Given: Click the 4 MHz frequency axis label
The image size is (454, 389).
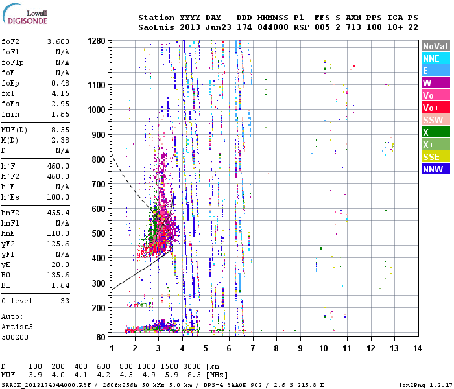Looking at the screenshot, I should coord(182,348).
